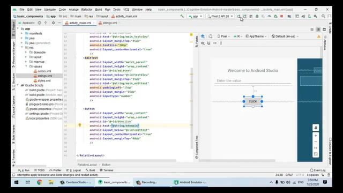Open the AppTheme dropdown
The image size is (343, 193).
tap(256, 36)
